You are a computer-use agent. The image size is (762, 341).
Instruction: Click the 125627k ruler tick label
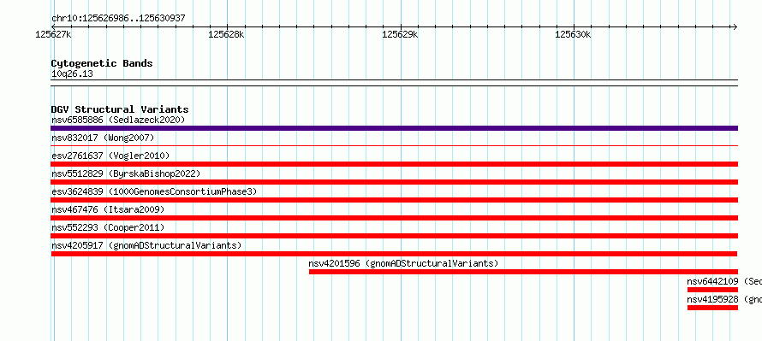point(53,34)
